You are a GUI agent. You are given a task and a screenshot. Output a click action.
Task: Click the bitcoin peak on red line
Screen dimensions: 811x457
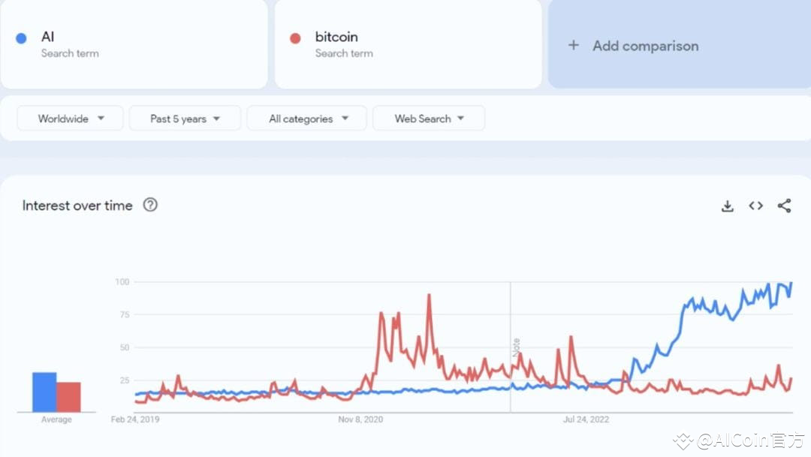[429, 295]
